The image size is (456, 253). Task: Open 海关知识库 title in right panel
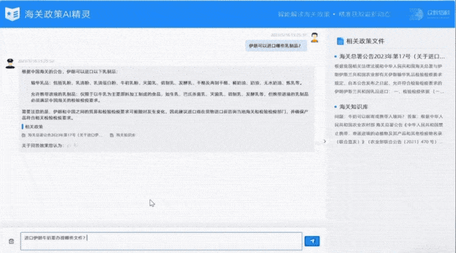[353, 106]
